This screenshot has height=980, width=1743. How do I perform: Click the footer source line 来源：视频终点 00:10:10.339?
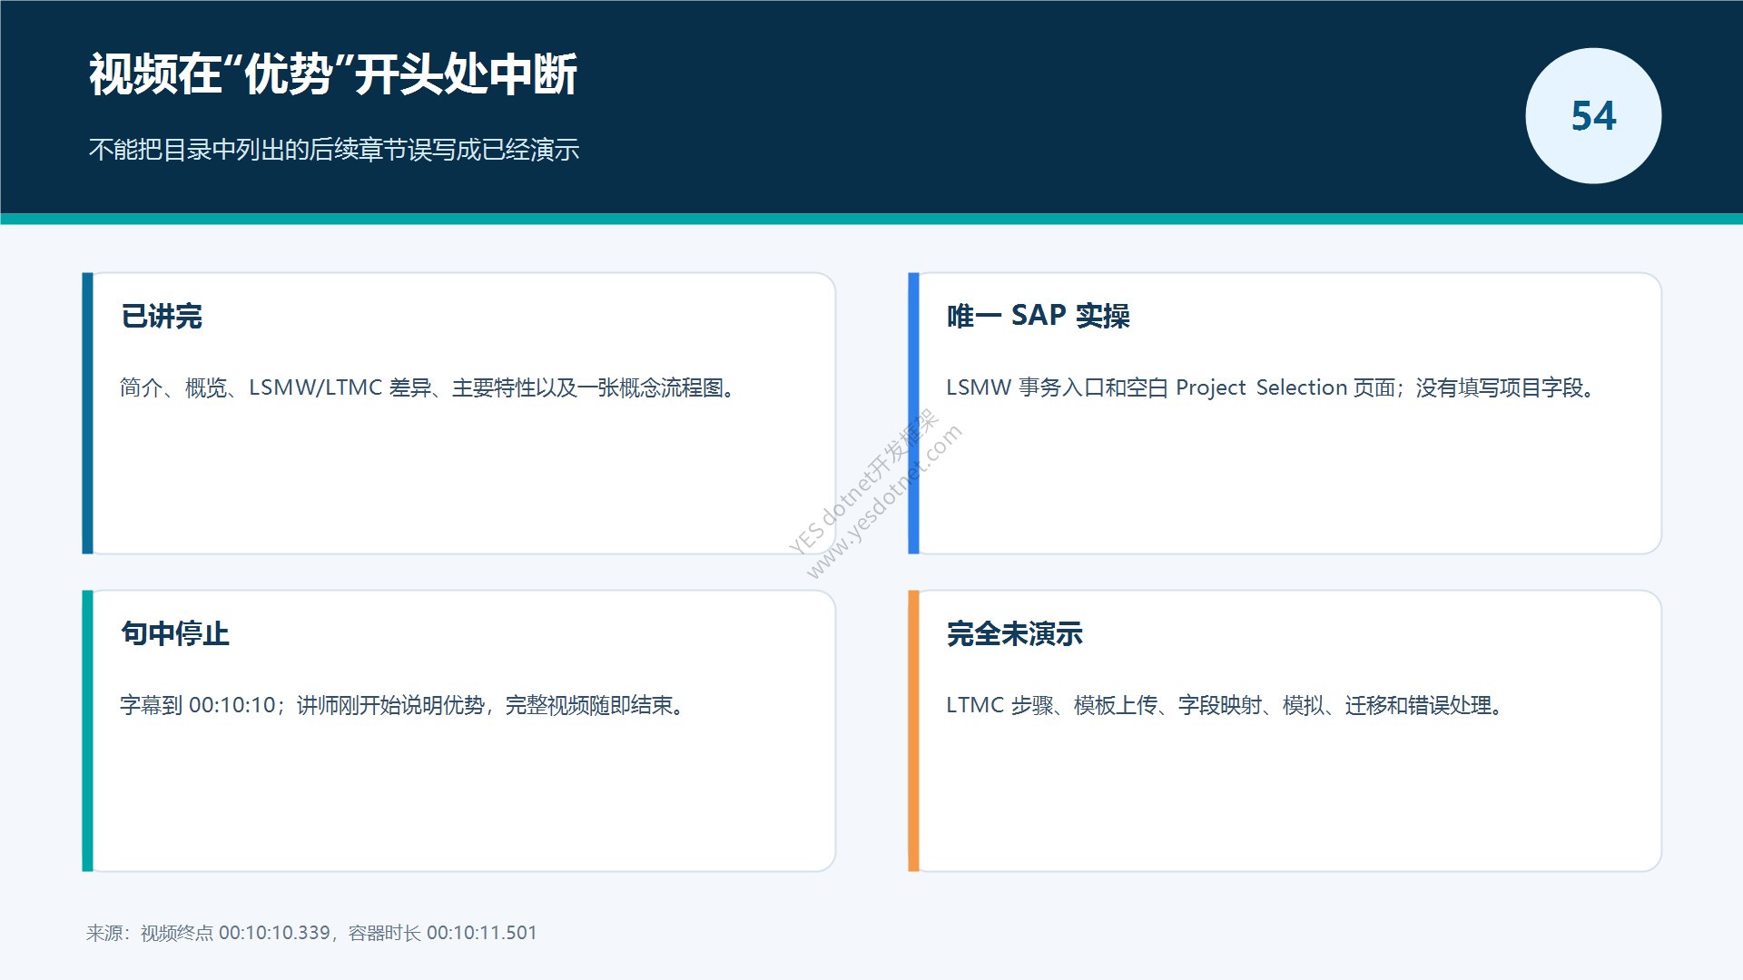pos(311,933)
